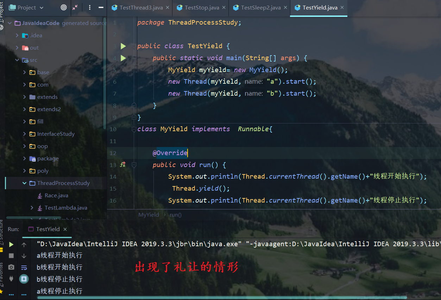Viewport: 441px width, 300px height.
Task: Toggle scroll to end of console
Action: [24, 279]
